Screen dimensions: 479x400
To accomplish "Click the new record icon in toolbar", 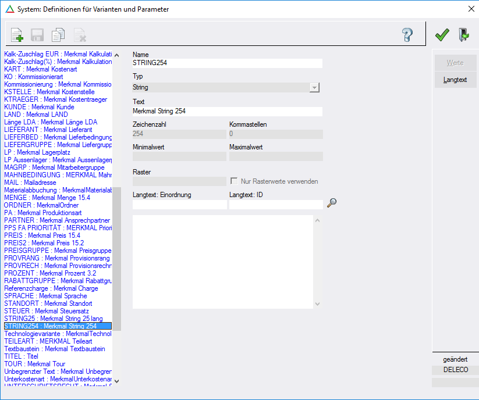I will point(17,35).
